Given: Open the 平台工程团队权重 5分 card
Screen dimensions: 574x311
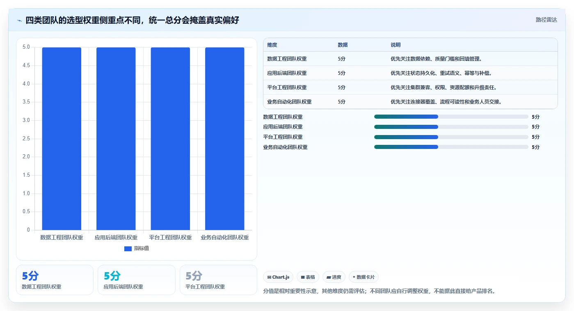Looking at the screenshot, I should point(218,280).
